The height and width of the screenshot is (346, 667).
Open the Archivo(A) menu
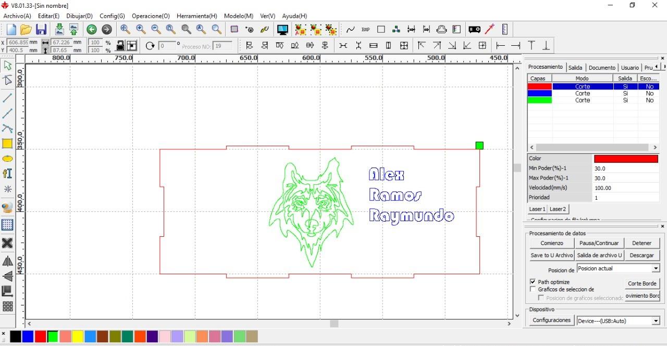coord(17,16)
